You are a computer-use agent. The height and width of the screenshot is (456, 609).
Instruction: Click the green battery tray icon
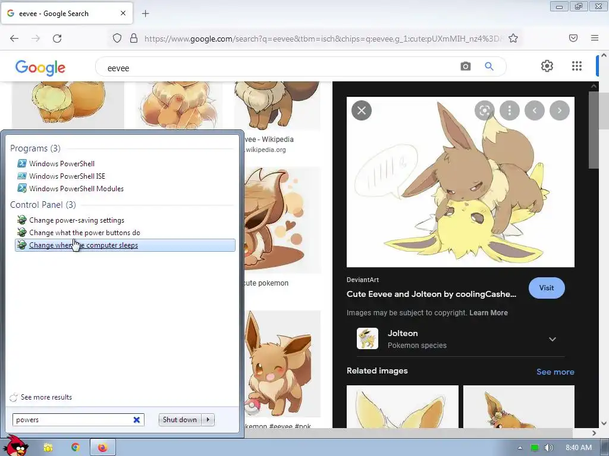(x=535, y=448)
